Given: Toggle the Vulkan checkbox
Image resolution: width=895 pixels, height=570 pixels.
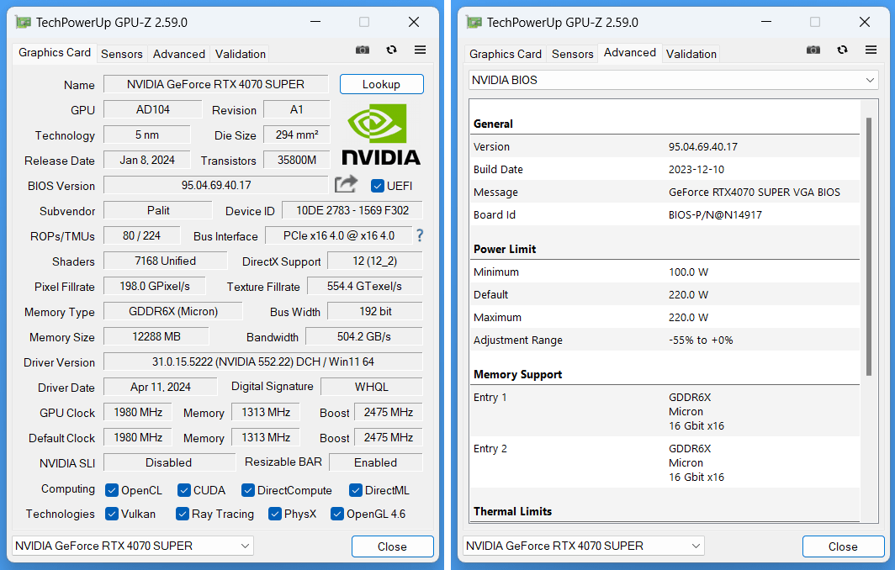Looking at the screenshot, I should (112, 514).
